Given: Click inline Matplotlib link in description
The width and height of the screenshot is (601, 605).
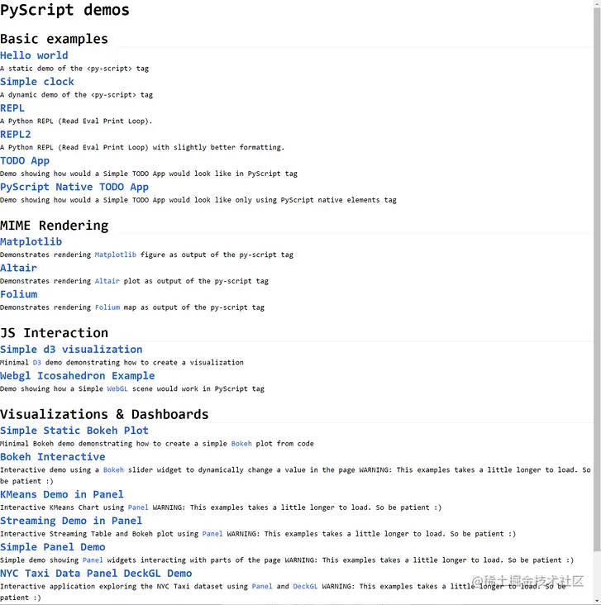Looking at the screenshot, I should tap(116, 255).
